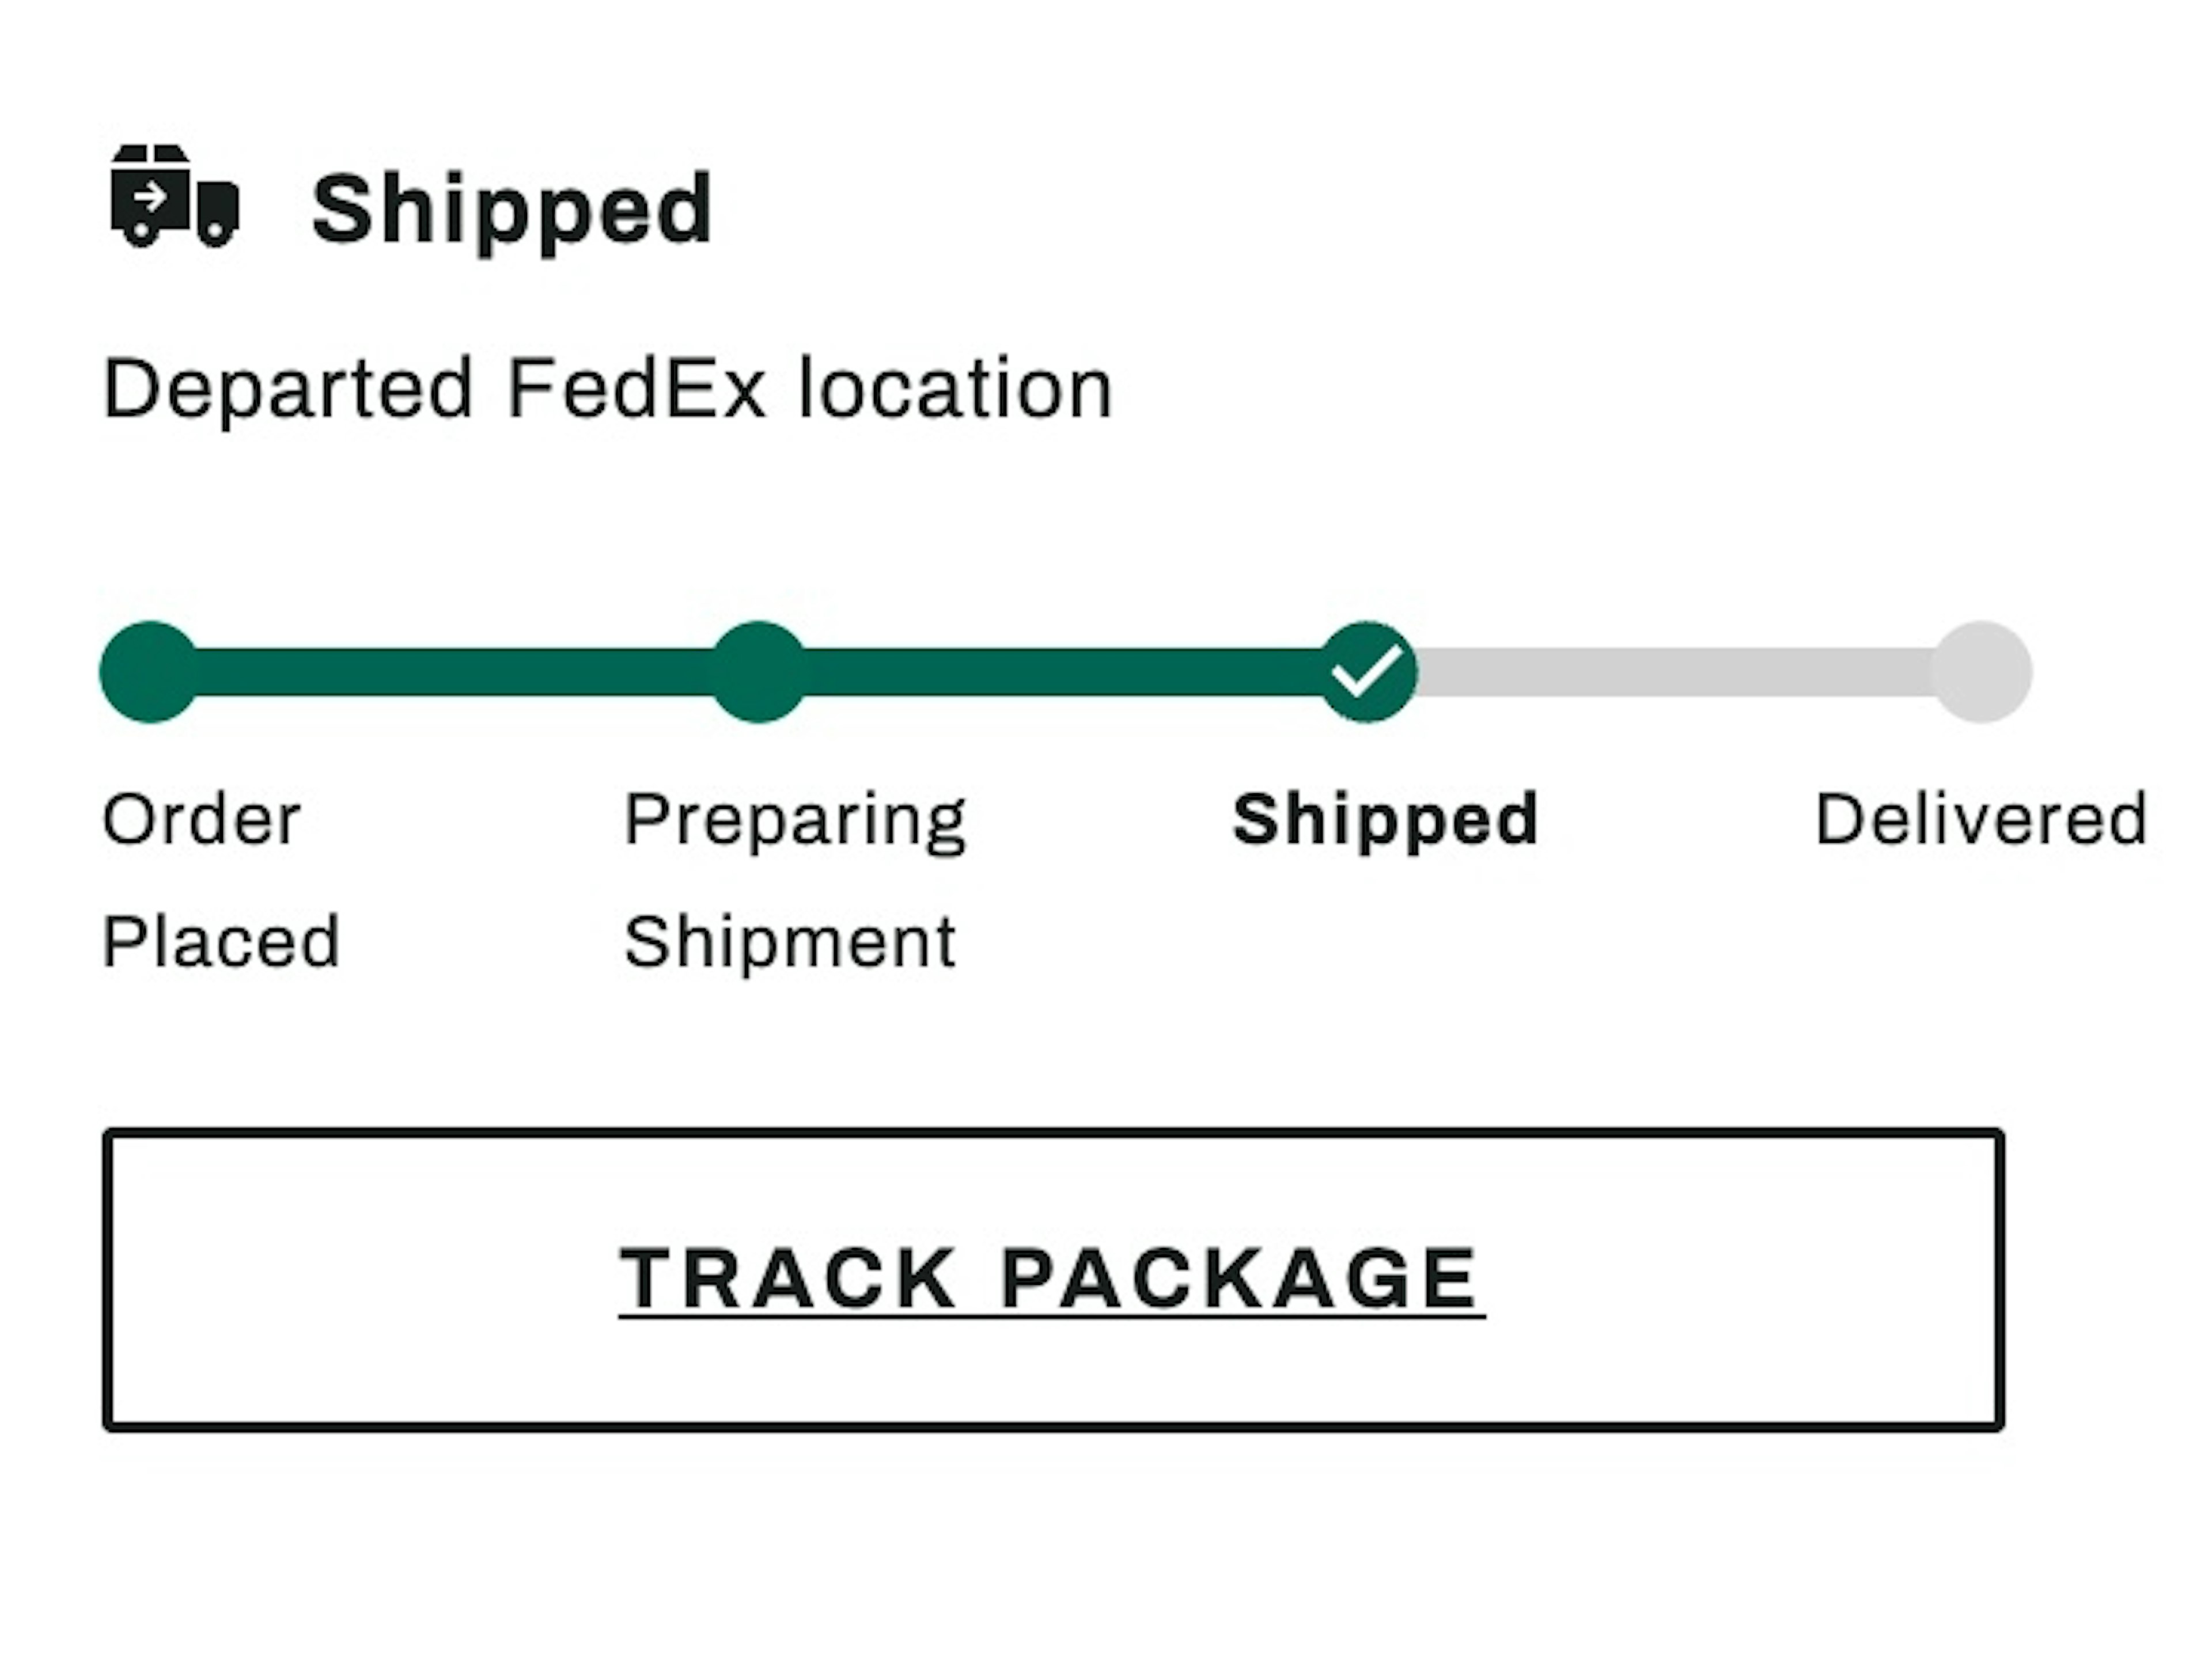The image size is (2212, 1670).
Task: Select the Order label under the first step
Action: pyautogui.click(x=201, y=820)
